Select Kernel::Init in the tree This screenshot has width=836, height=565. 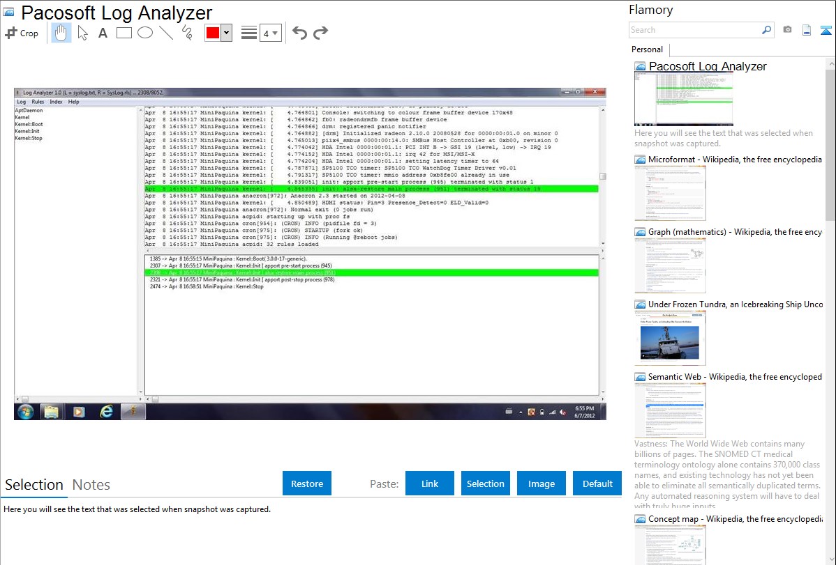[x=27, y=131]
